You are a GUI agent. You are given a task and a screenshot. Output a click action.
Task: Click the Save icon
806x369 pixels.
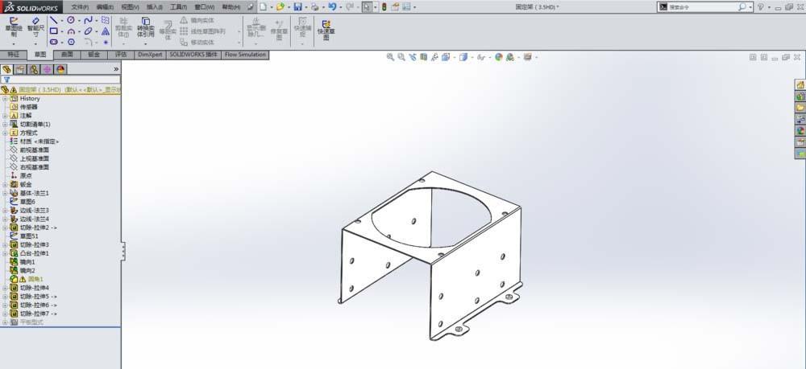tap(297, 6)
